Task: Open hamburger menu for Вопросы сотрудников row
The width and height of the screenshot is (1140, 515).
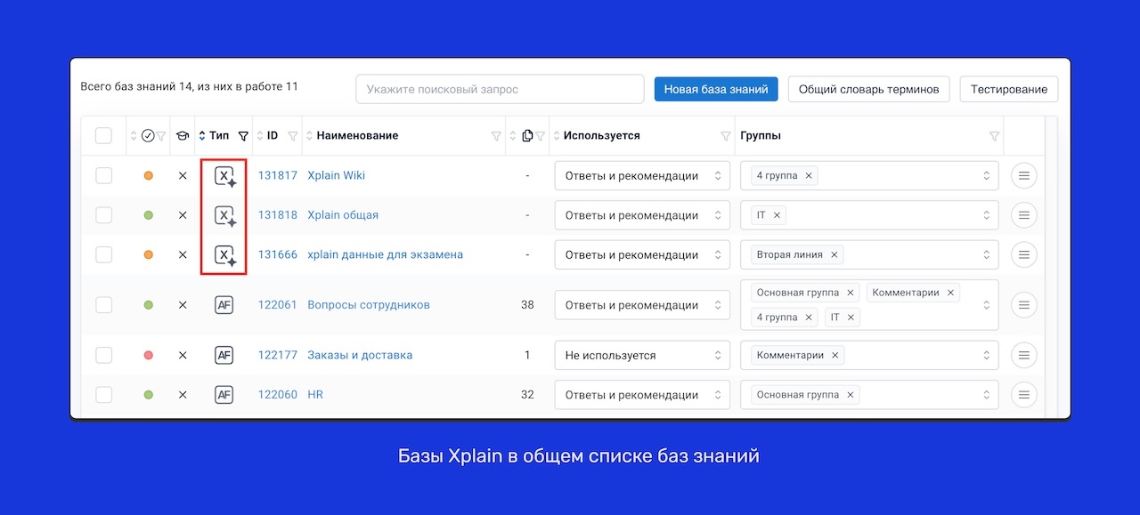Action: tap(1024, 305)
